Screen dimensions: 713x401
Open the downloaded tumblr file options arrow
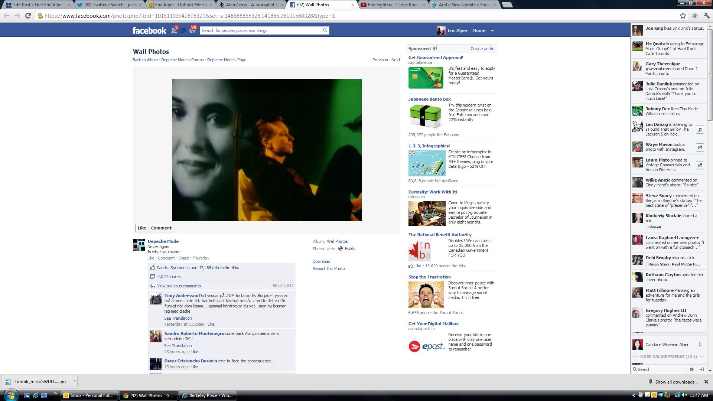[x=75, y=381]
